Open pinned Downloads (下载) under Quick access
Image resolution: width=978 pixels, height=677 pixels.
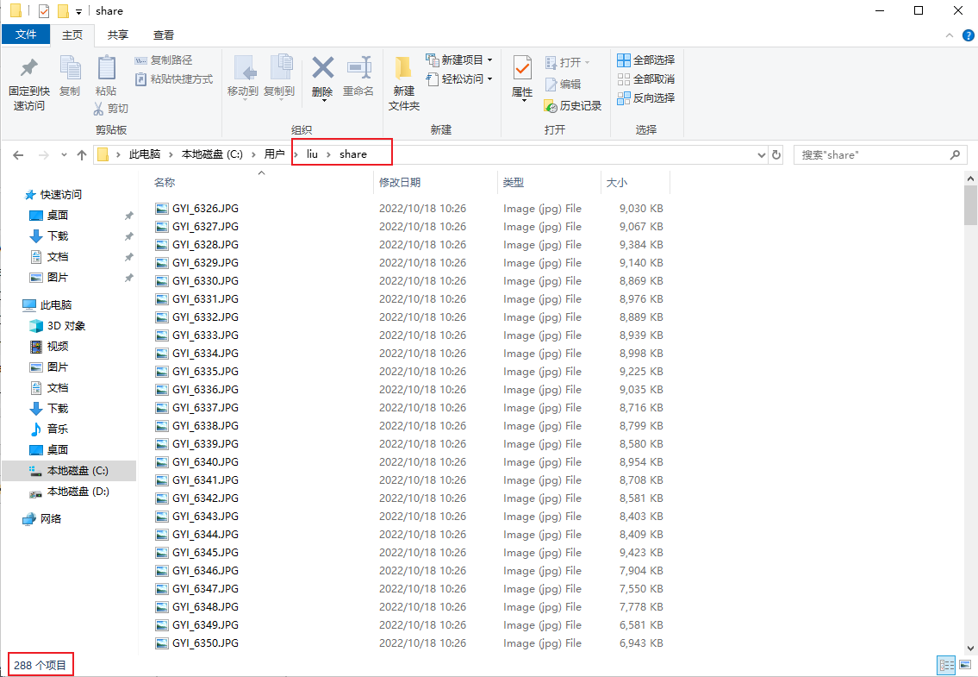pyautogui.click(x=58, y=236)
